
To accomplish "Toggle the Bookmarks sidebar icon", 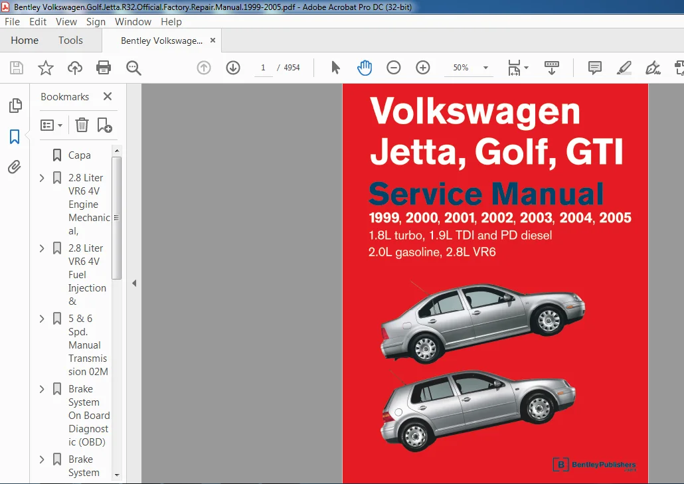I will [15, 137].
